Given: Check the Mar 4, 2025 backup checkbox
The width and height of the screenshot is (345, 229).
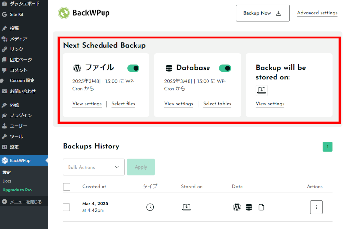Looking at the screenshot, I should tap(67, 207).
